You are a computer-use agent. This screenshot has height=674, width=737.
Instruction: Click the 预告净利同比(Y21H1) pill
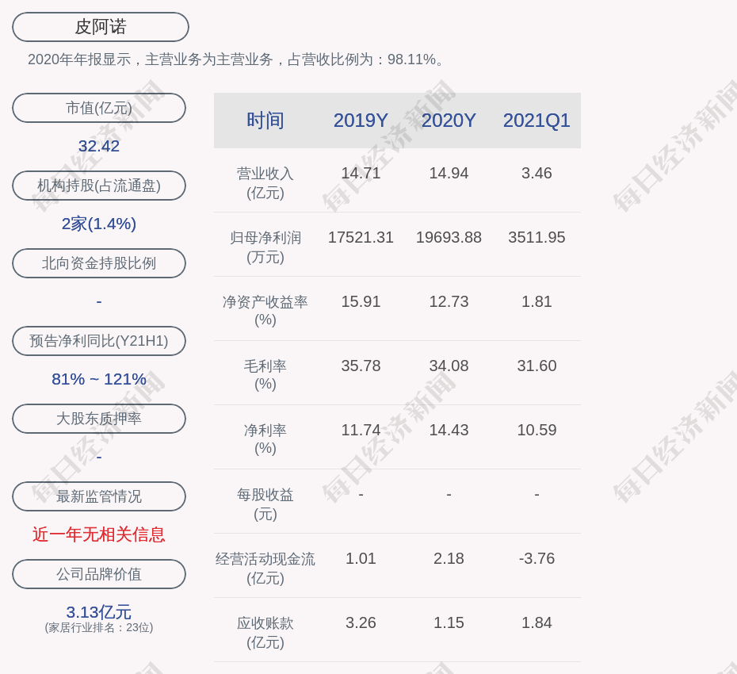point(99,341)
